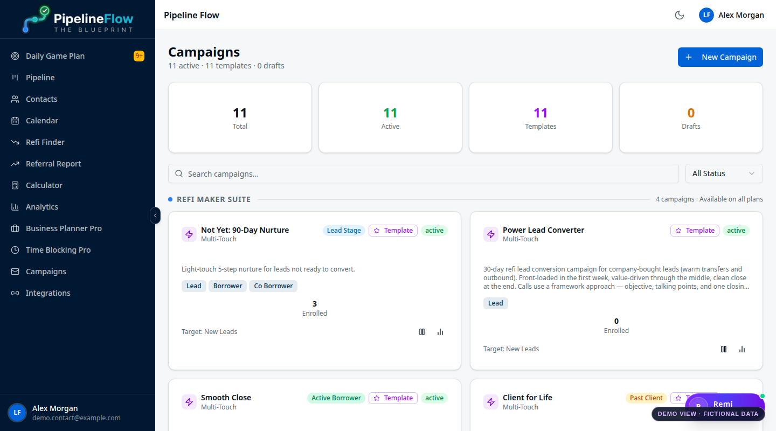Screen dimensions: 776x431
Task: Open the All Status filter dropdown
Action: click(x=724, y=173)
